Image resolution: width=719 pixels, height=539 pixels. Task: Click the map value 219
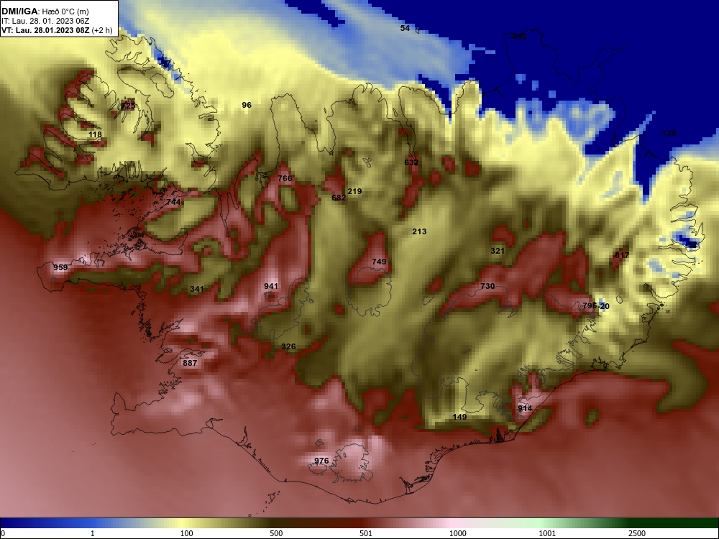[x=354, y=192]
